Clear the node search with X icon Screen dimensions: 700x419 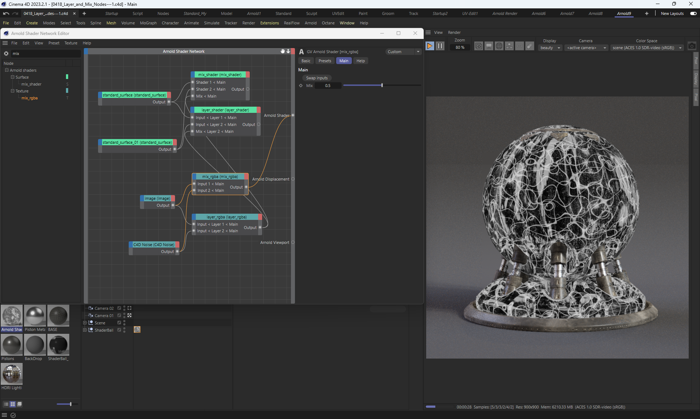pyautogui.click(x=6, y=54)
